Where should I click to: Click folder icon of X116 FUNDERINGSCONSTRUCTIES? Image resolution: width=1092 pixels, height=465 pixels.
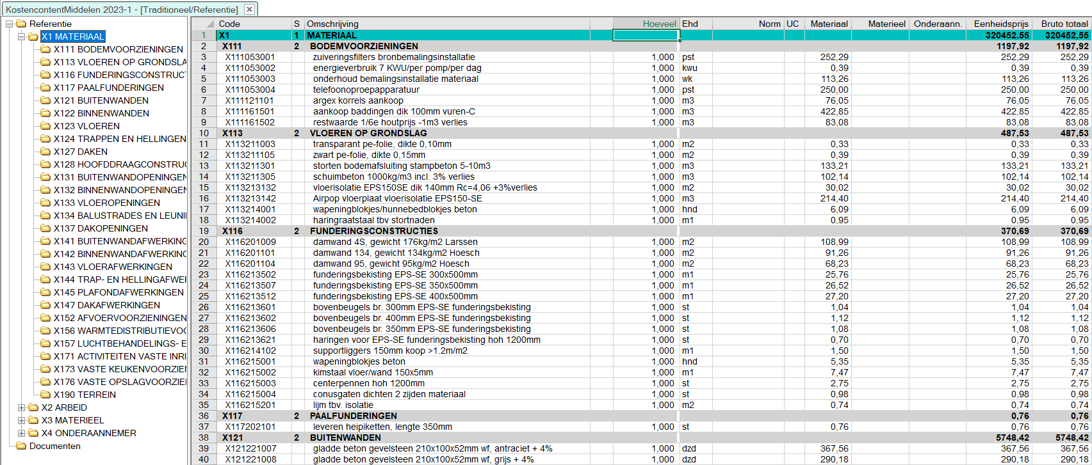point(45,75)
